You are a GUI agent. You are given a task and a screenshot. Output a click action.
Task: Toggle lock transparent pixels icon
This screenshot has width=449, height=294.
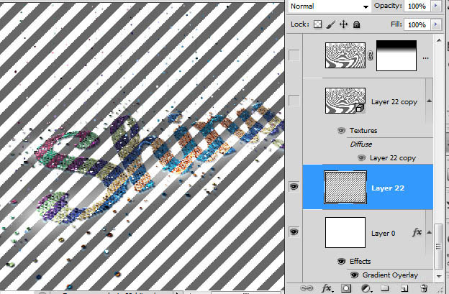317,24
